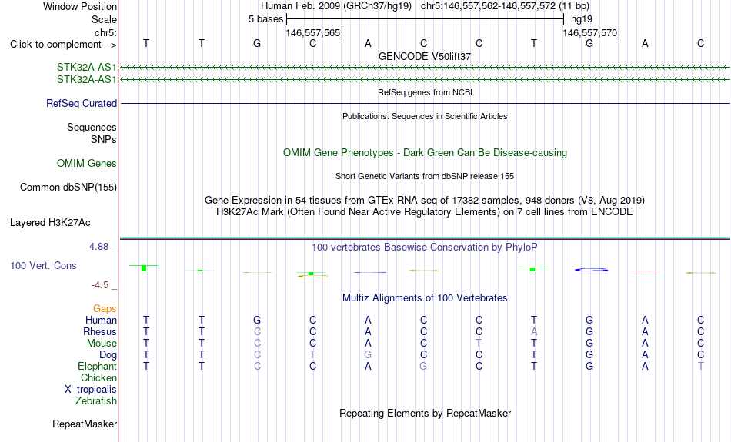Click the Zebrafish species label
The image size is (731, 442).
click(96, 400)
